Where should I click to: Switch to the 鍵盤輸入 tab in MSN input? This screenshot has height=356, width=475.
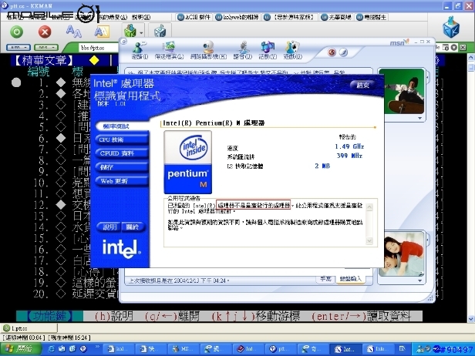click(351, 279)
